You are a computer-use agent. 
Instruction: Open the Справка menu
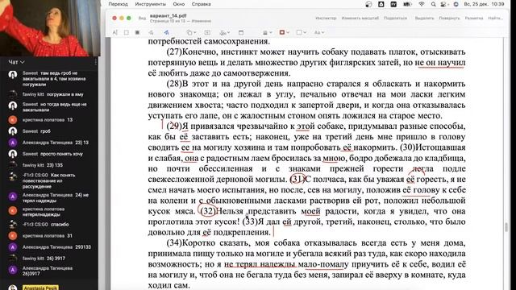pyautogui.click(x=201, y=4)
